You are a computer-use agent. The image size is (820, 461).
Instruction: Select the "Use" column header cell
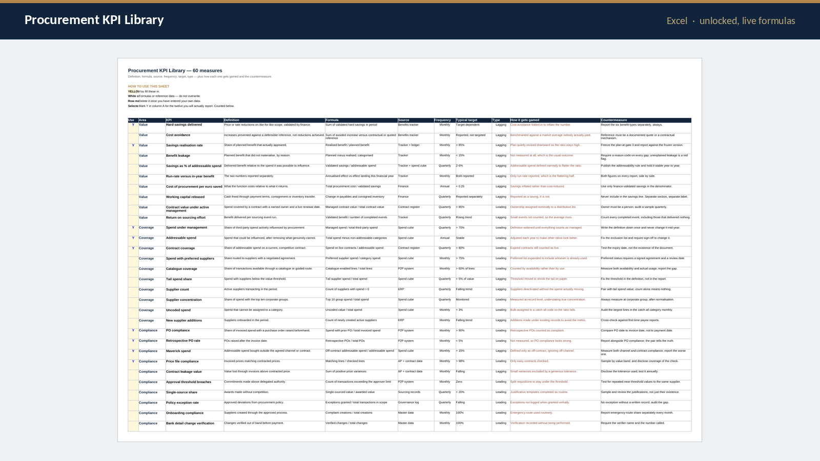tap(133, 120)
